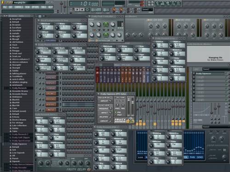
Task: Click the out gain knob in Fruity Phaser
Action: click(x=71, y=68)
